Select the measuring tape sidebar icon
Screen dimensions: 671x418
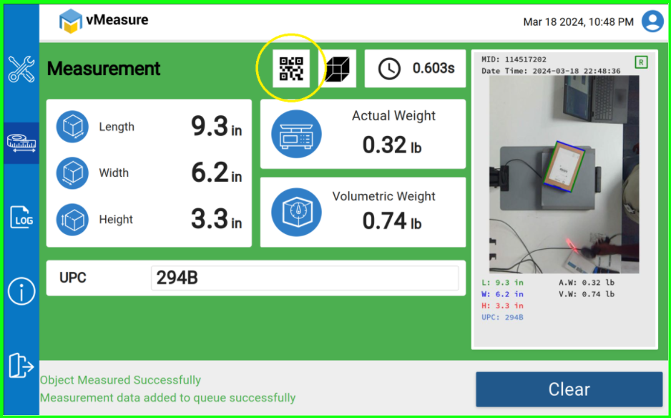tap(21, 143)
